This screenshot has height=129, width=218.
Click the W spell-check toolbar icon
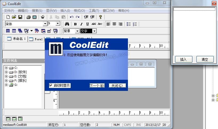43,17
